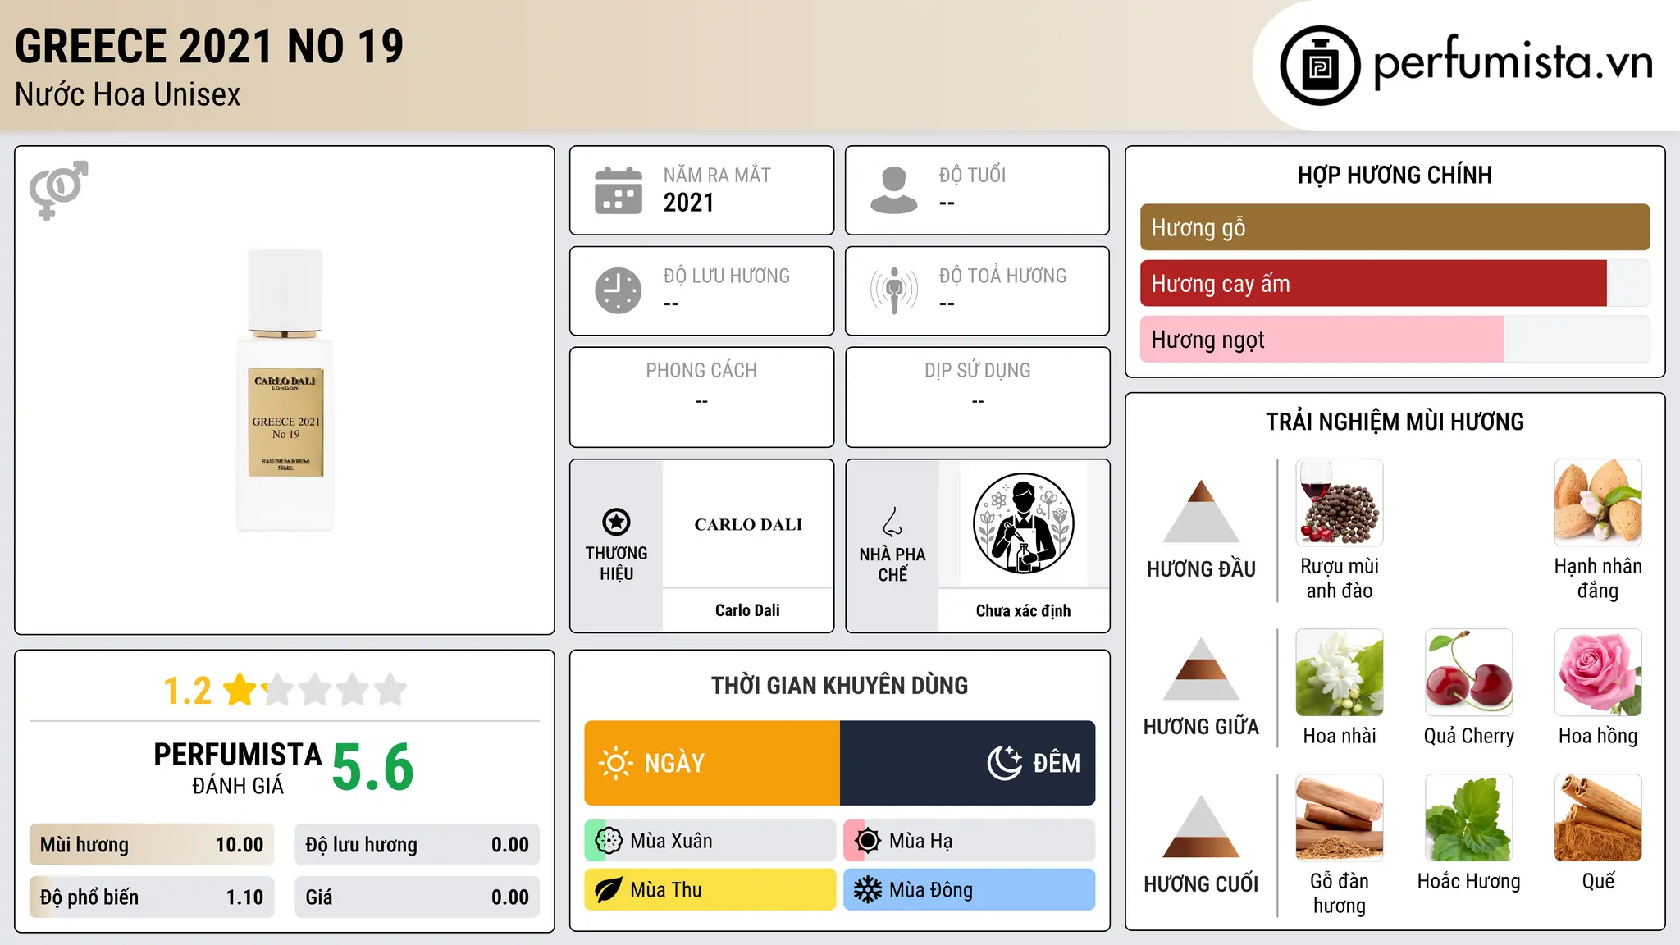Choose the Mùa Thu season bar
Image resolution: width=1680 pixels, height=945 pixels.
[710, 890]
